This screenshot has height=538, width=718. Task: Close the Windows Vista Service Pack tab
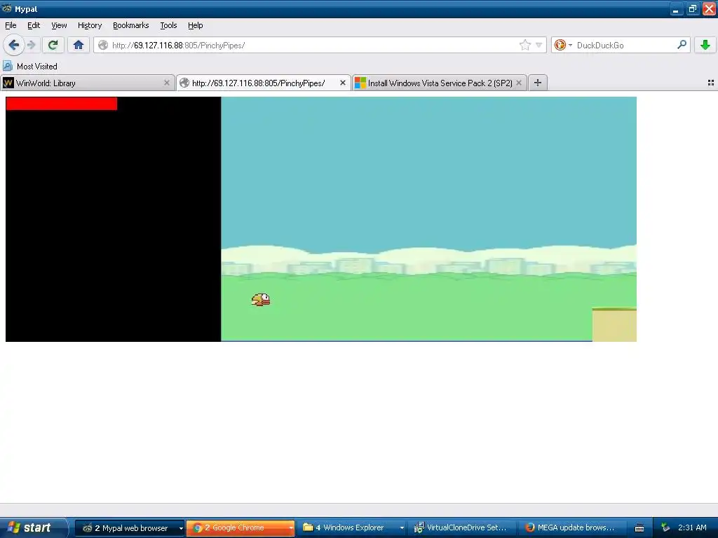click(x=519, y=83)
